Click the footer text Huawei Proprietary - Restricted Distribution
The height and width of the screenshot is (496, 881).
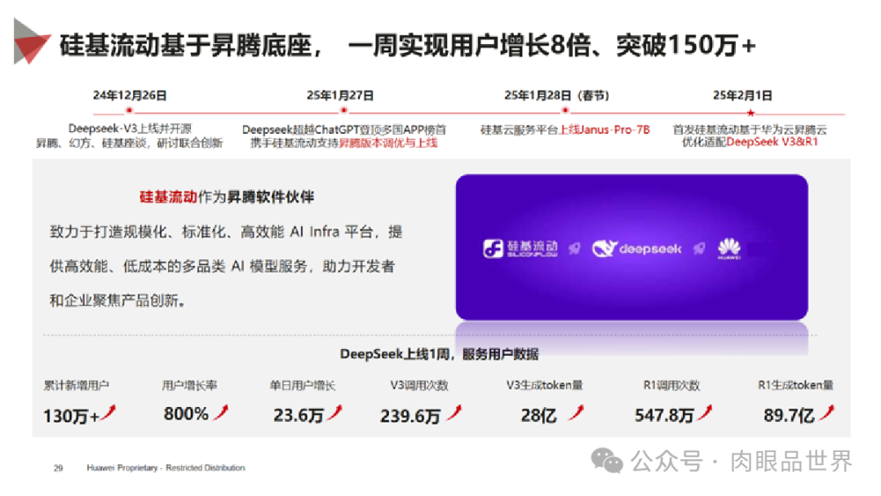pos(166,467)
